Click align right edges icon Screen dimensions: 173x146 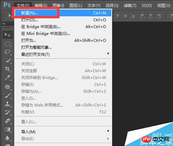158,16
